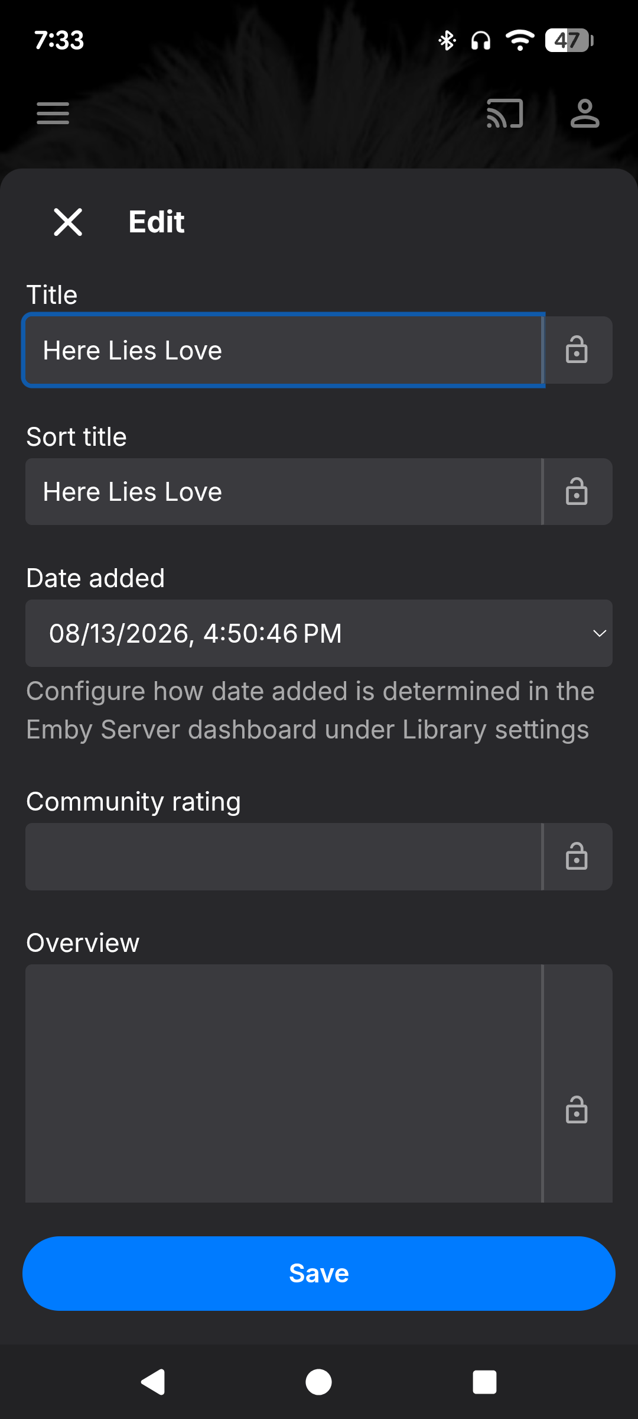Select the Community rating input box

click(284, 857)
